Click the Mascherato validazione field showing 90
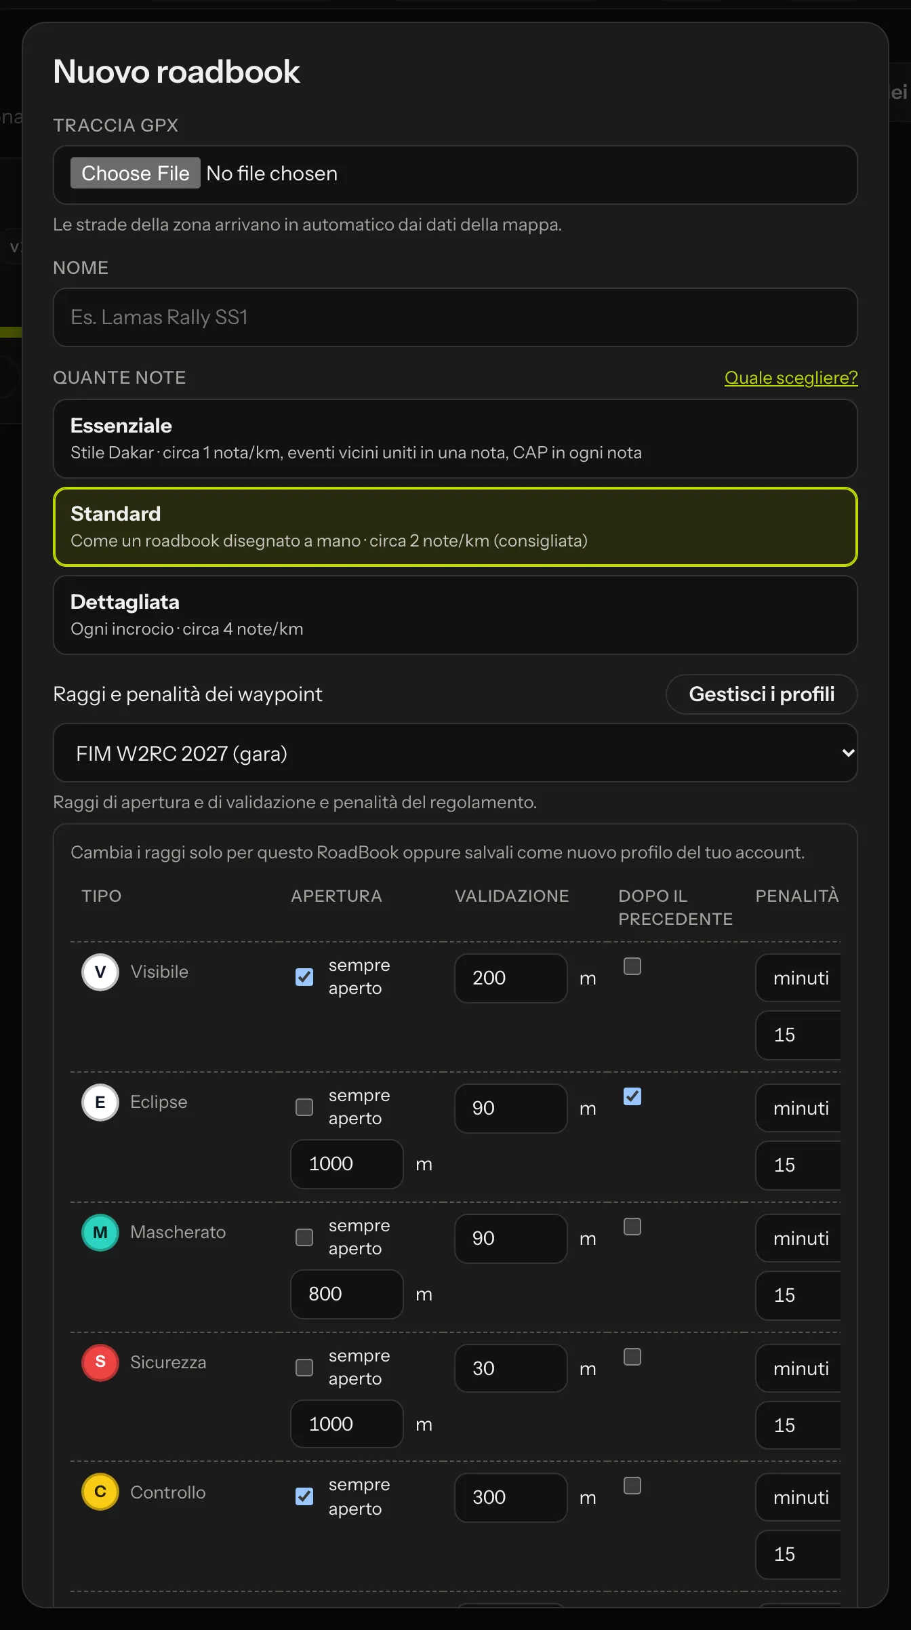Screen dimensions: 911x1630 [x=511, y=1238]
